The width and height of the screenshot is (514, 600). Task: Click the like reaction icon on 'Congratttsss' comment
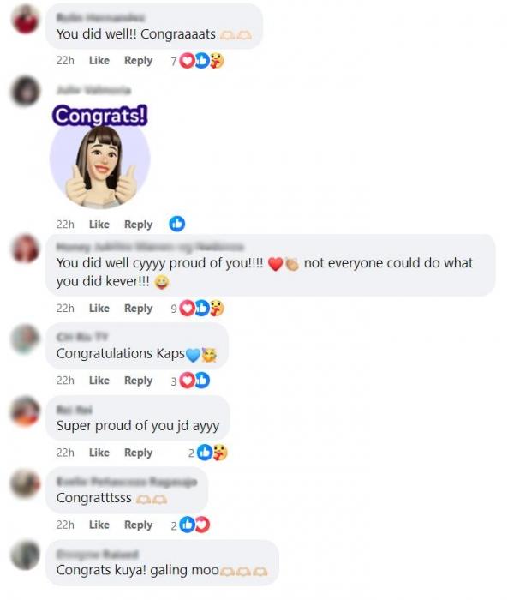(x=187, y=525)
